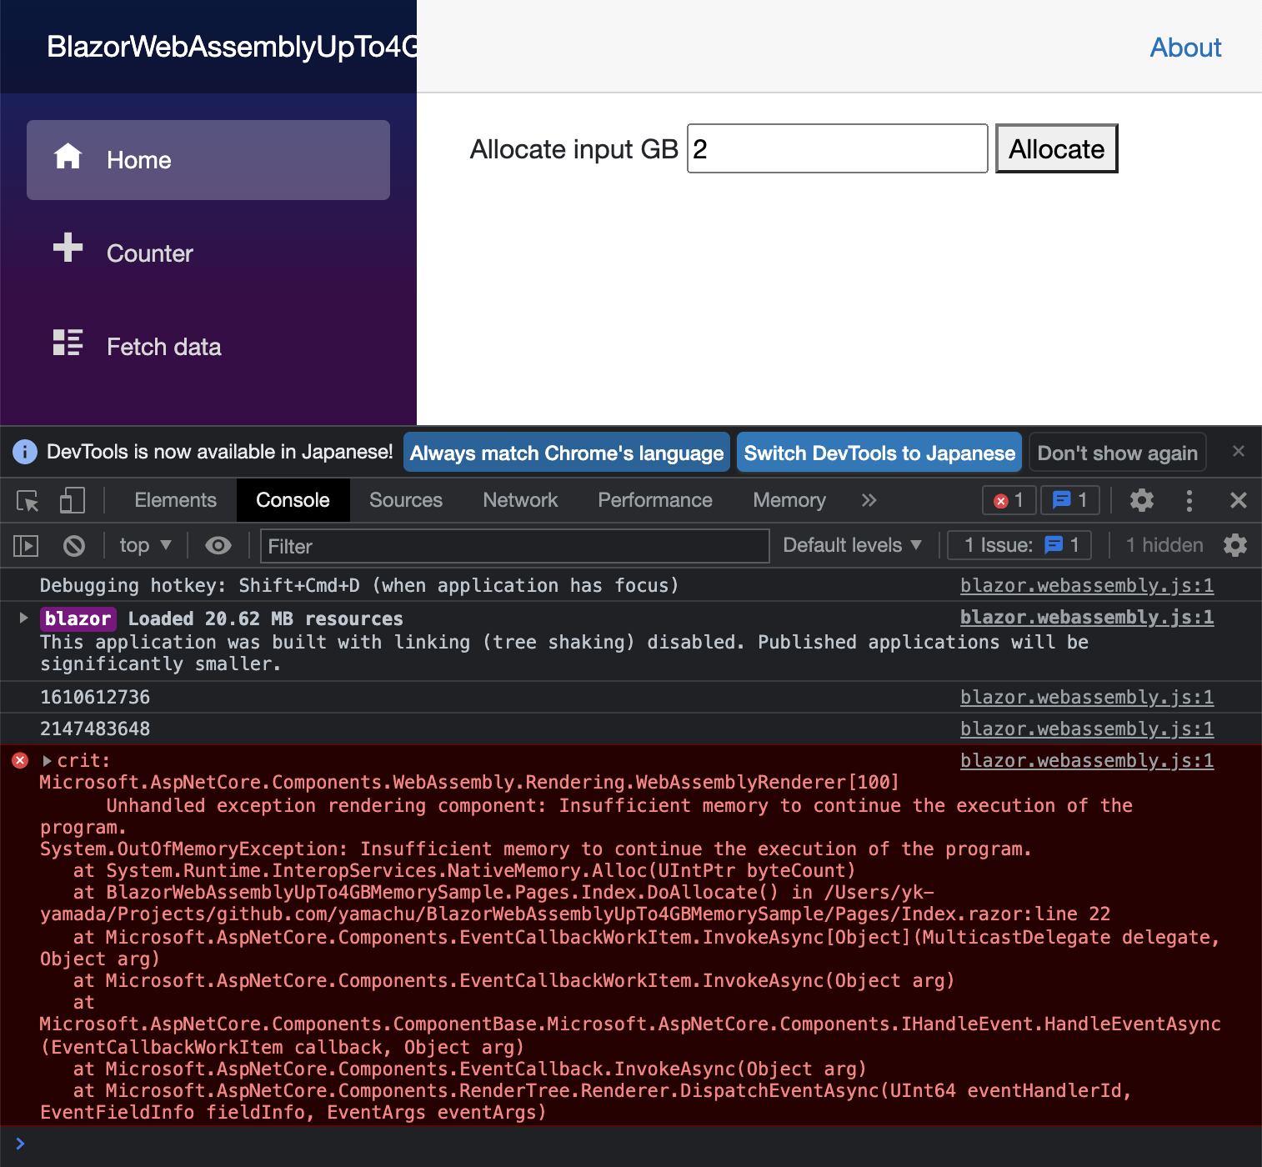This screenshot has width=1262, height=1167.
Task: Click the 1 hidden messages label
Action: 1164,545
